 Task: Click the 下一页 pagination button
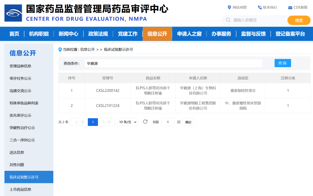point(106,122)
